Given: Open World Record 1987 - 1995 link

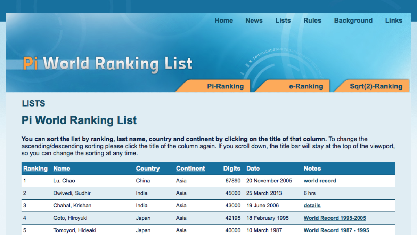Looking at the screenshot, I should coord(336,230).
